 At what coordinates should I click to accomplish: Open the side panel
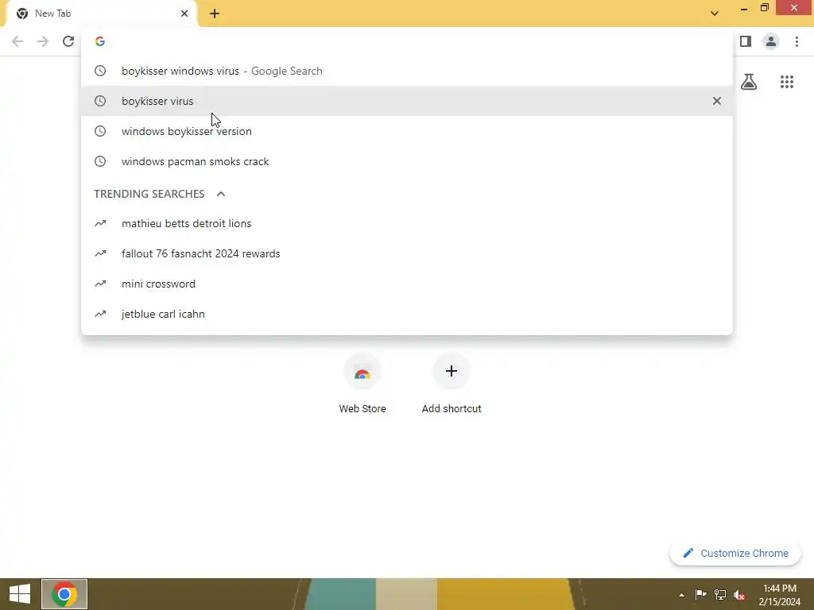pyautogui.click(x=746, y=41)
